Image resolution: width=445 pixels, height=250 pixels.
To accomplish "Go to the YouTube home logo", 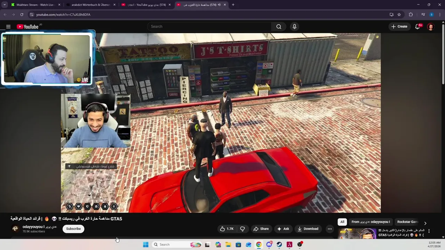I will tap(27, 27).
